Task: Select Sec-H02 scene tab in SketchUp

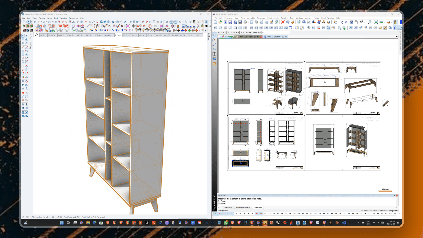Action: [x=167, y=34]
